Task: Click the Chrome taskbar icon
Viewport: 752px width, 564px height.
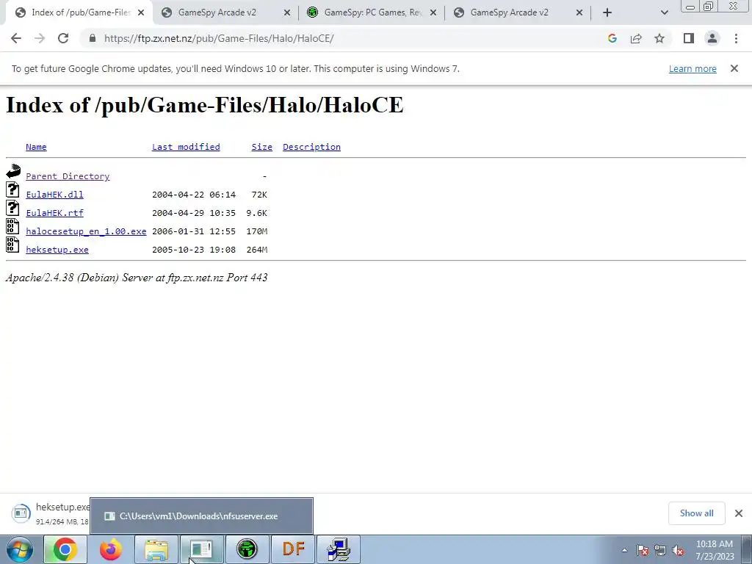Action: pos(65,549)
